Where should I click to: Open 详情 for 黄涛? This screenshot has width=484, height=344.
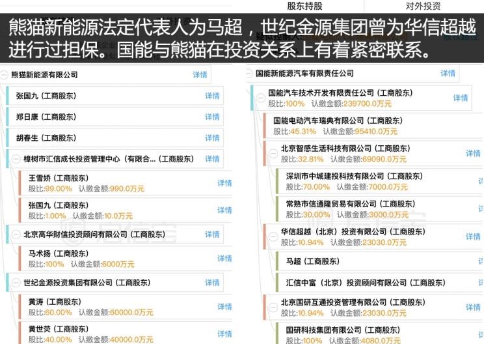pos(224,307)
